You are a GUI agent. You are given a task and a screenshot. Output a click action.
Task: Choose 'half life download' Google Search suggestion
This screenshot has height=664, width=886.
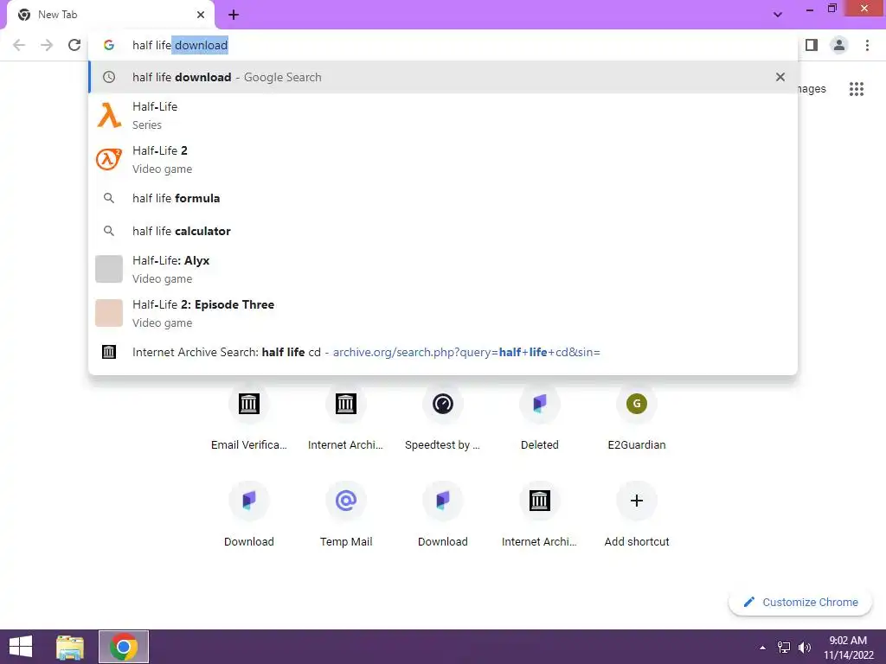443,77
